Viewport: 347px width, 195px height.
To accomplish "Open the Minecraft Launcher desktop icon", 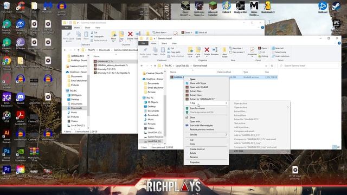I will (213, 9).
